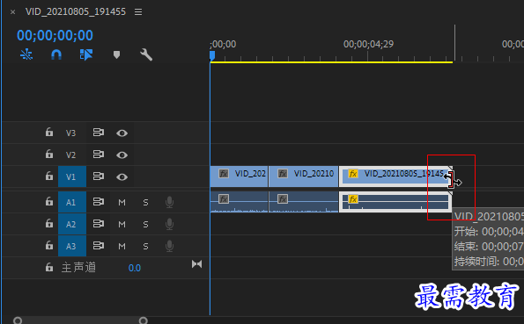Hide track V1 output eye
The width and height of the screenshot is (524, 324).
(x=122, y=177)
